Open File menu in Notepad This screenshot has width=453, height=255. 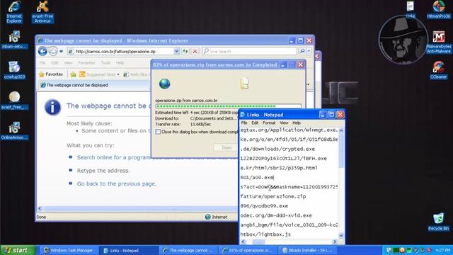244,123
